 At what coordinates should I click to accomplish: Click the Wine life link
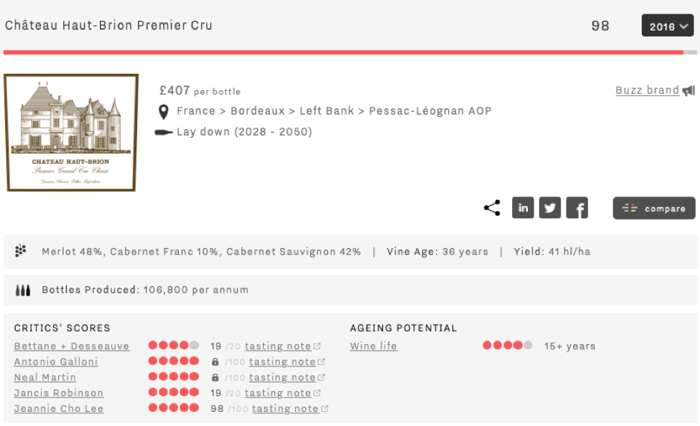pyautogui.click(x=373, y=346)
